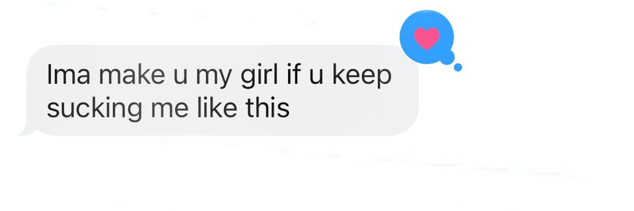The image size is (634, 211).
Task: Click the word "keep" in the message
Action: (x=362, y=77)
